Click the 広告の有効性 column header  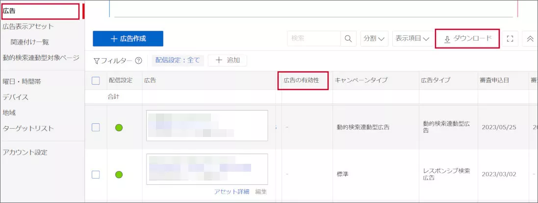(305, 80)
